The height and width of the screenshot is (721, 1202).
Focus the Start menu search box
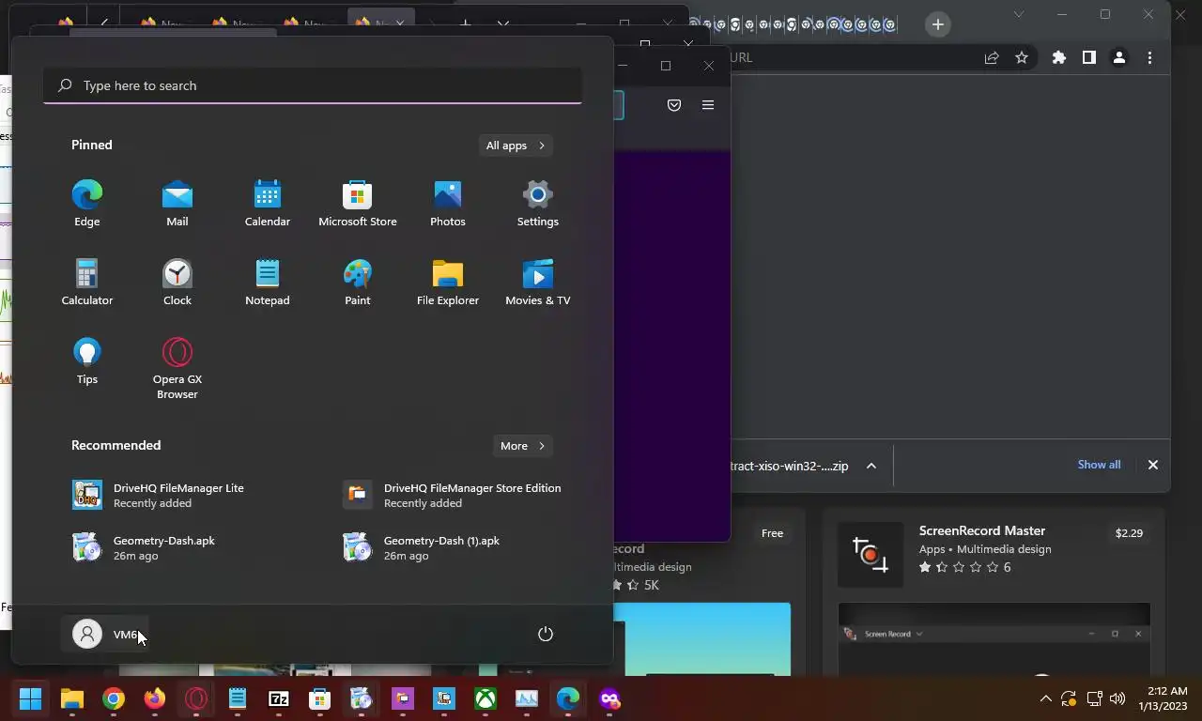point(313,85)
